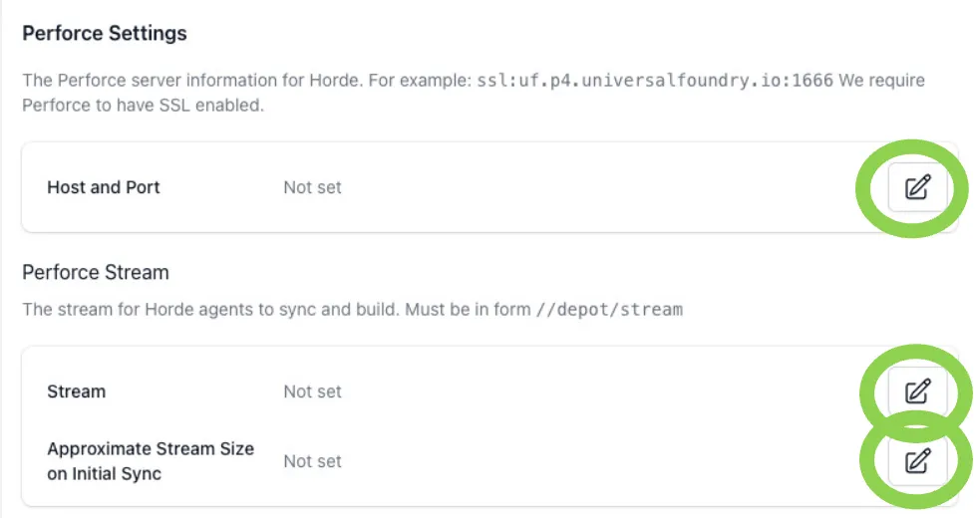Edit the Host and Port setting
Screen dimensions: 976x518
click(x=916, y=187)
